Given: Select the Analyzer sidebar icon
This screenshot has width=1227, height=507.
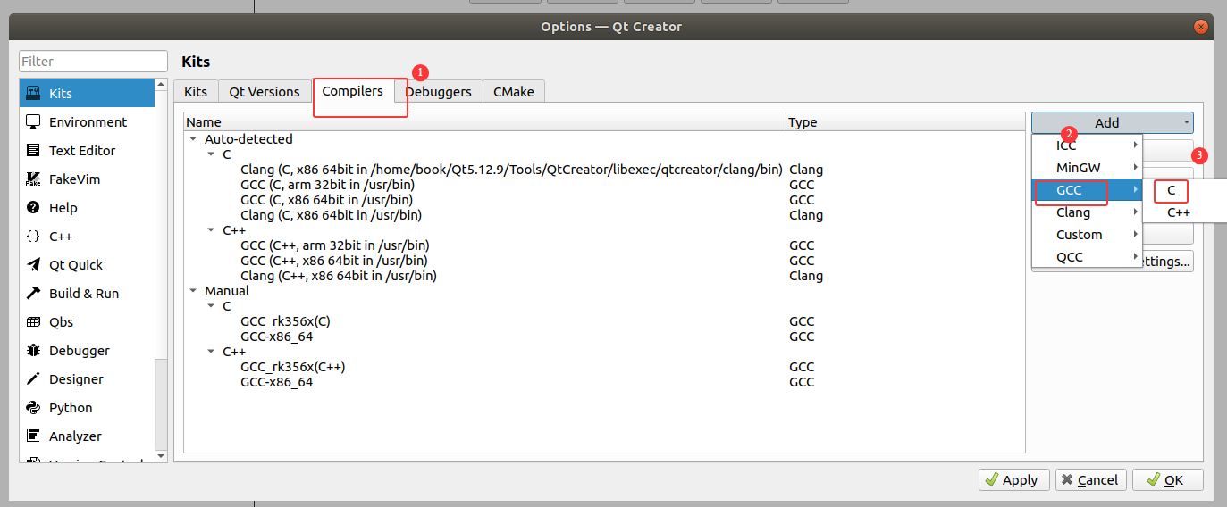Looking at the screenshot, I should (33, 436).
